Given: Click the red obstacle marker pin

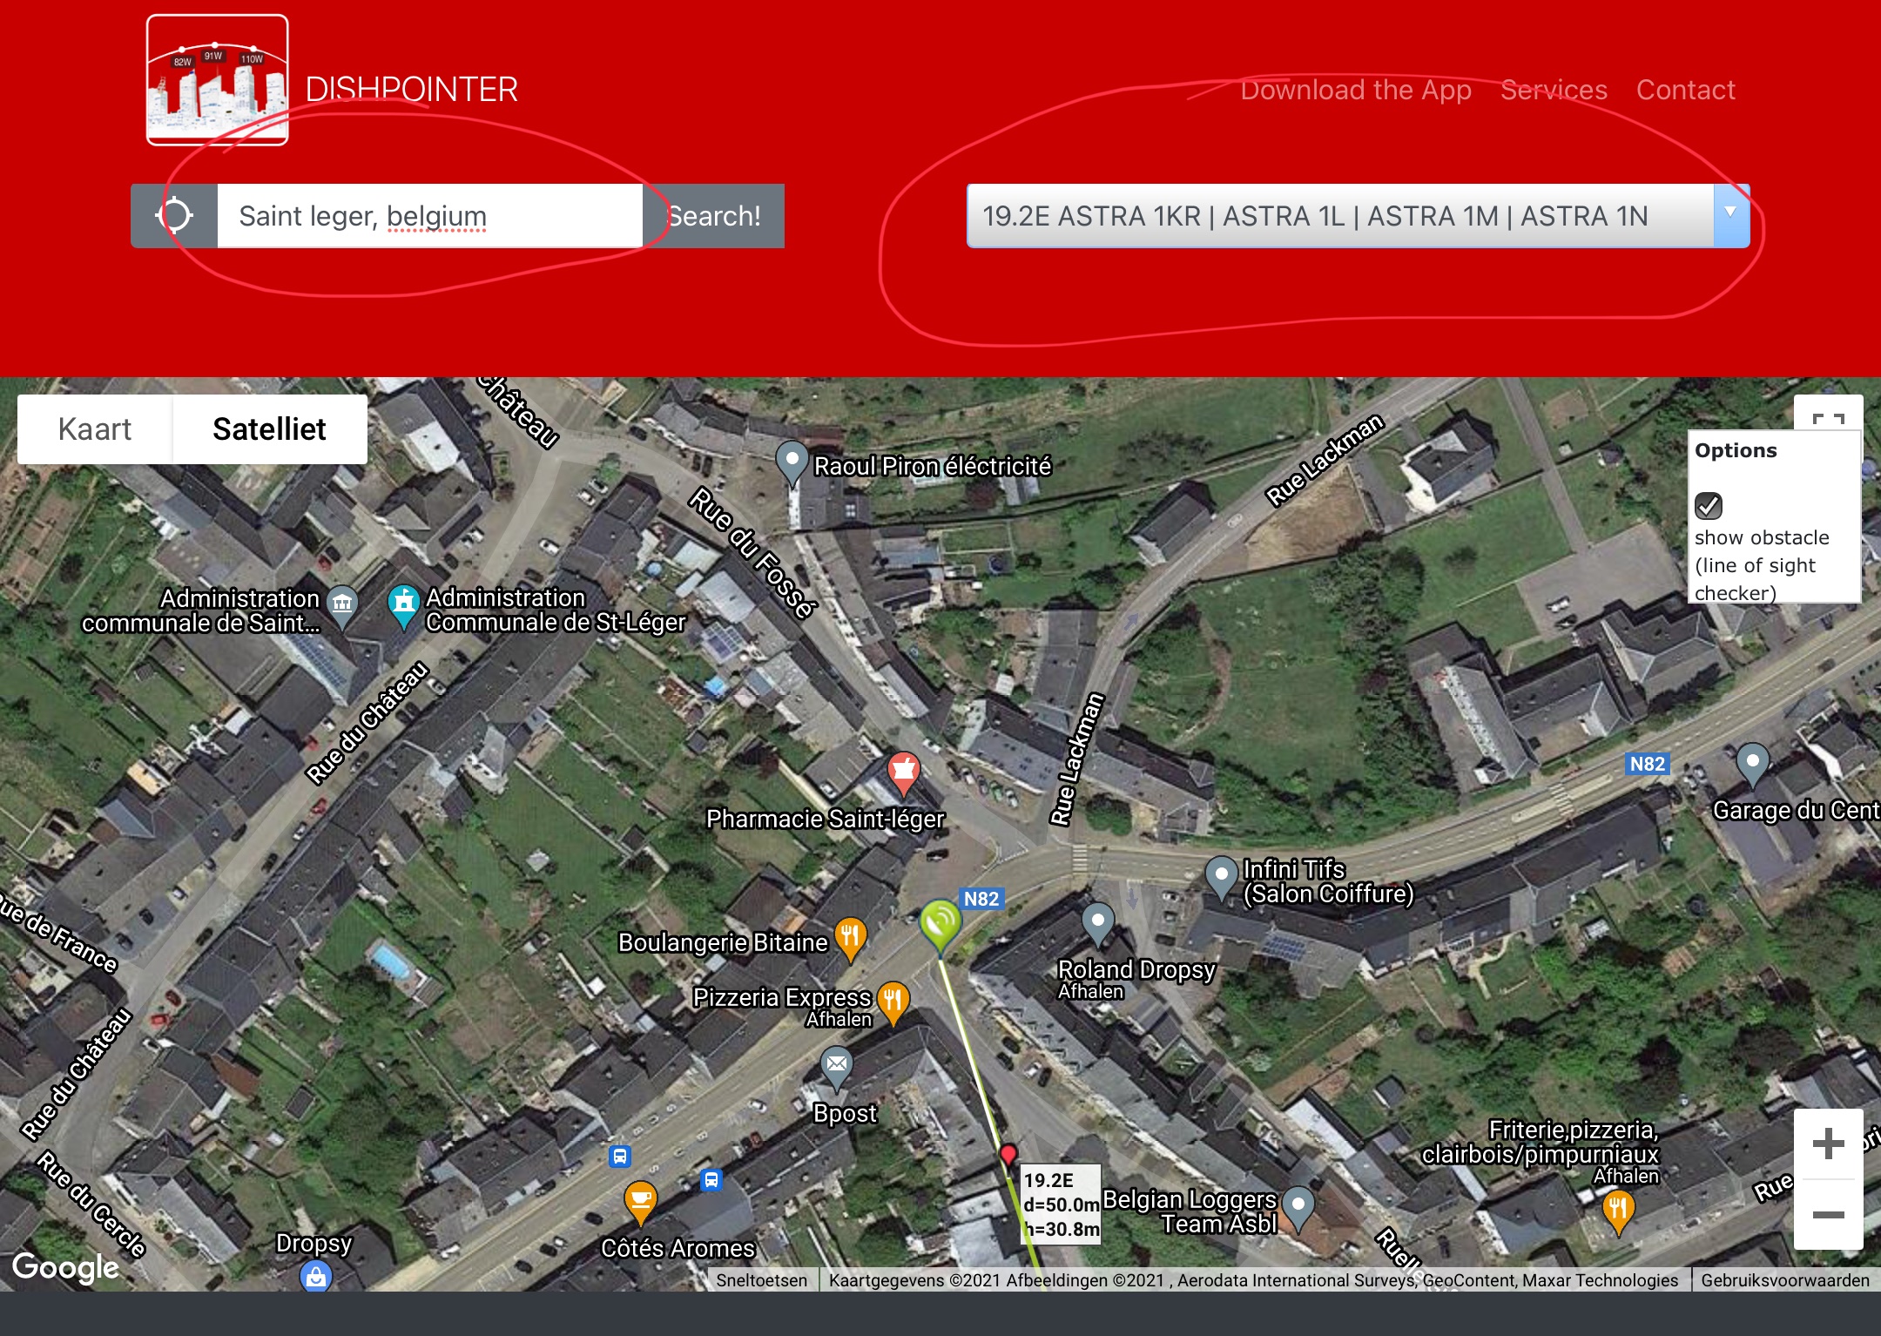Looking at the screenshot, I should 1008,1156.
